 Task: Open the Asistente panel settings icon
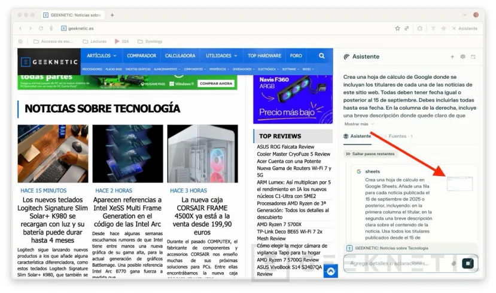[462, 57]
